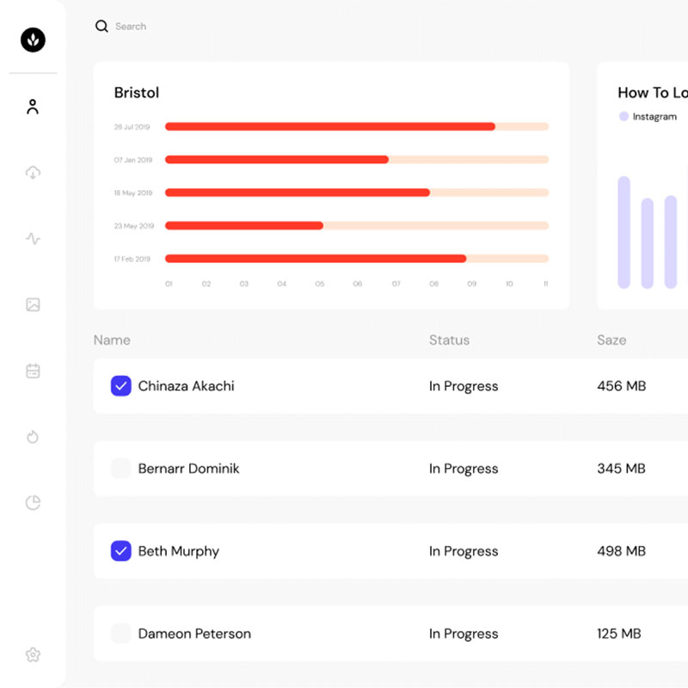
Task: Check the Bernarr Dominik checkbox
Action: pyautogui.click(x=120, y=469)
